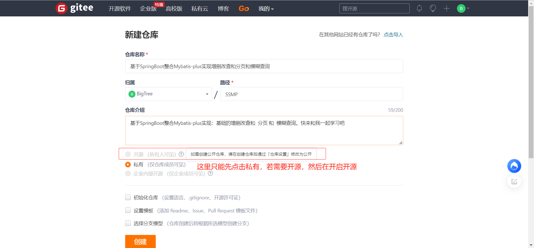Open the blue floating assistant icon
The height and width of the screenshot is (248, 534).
514,166
